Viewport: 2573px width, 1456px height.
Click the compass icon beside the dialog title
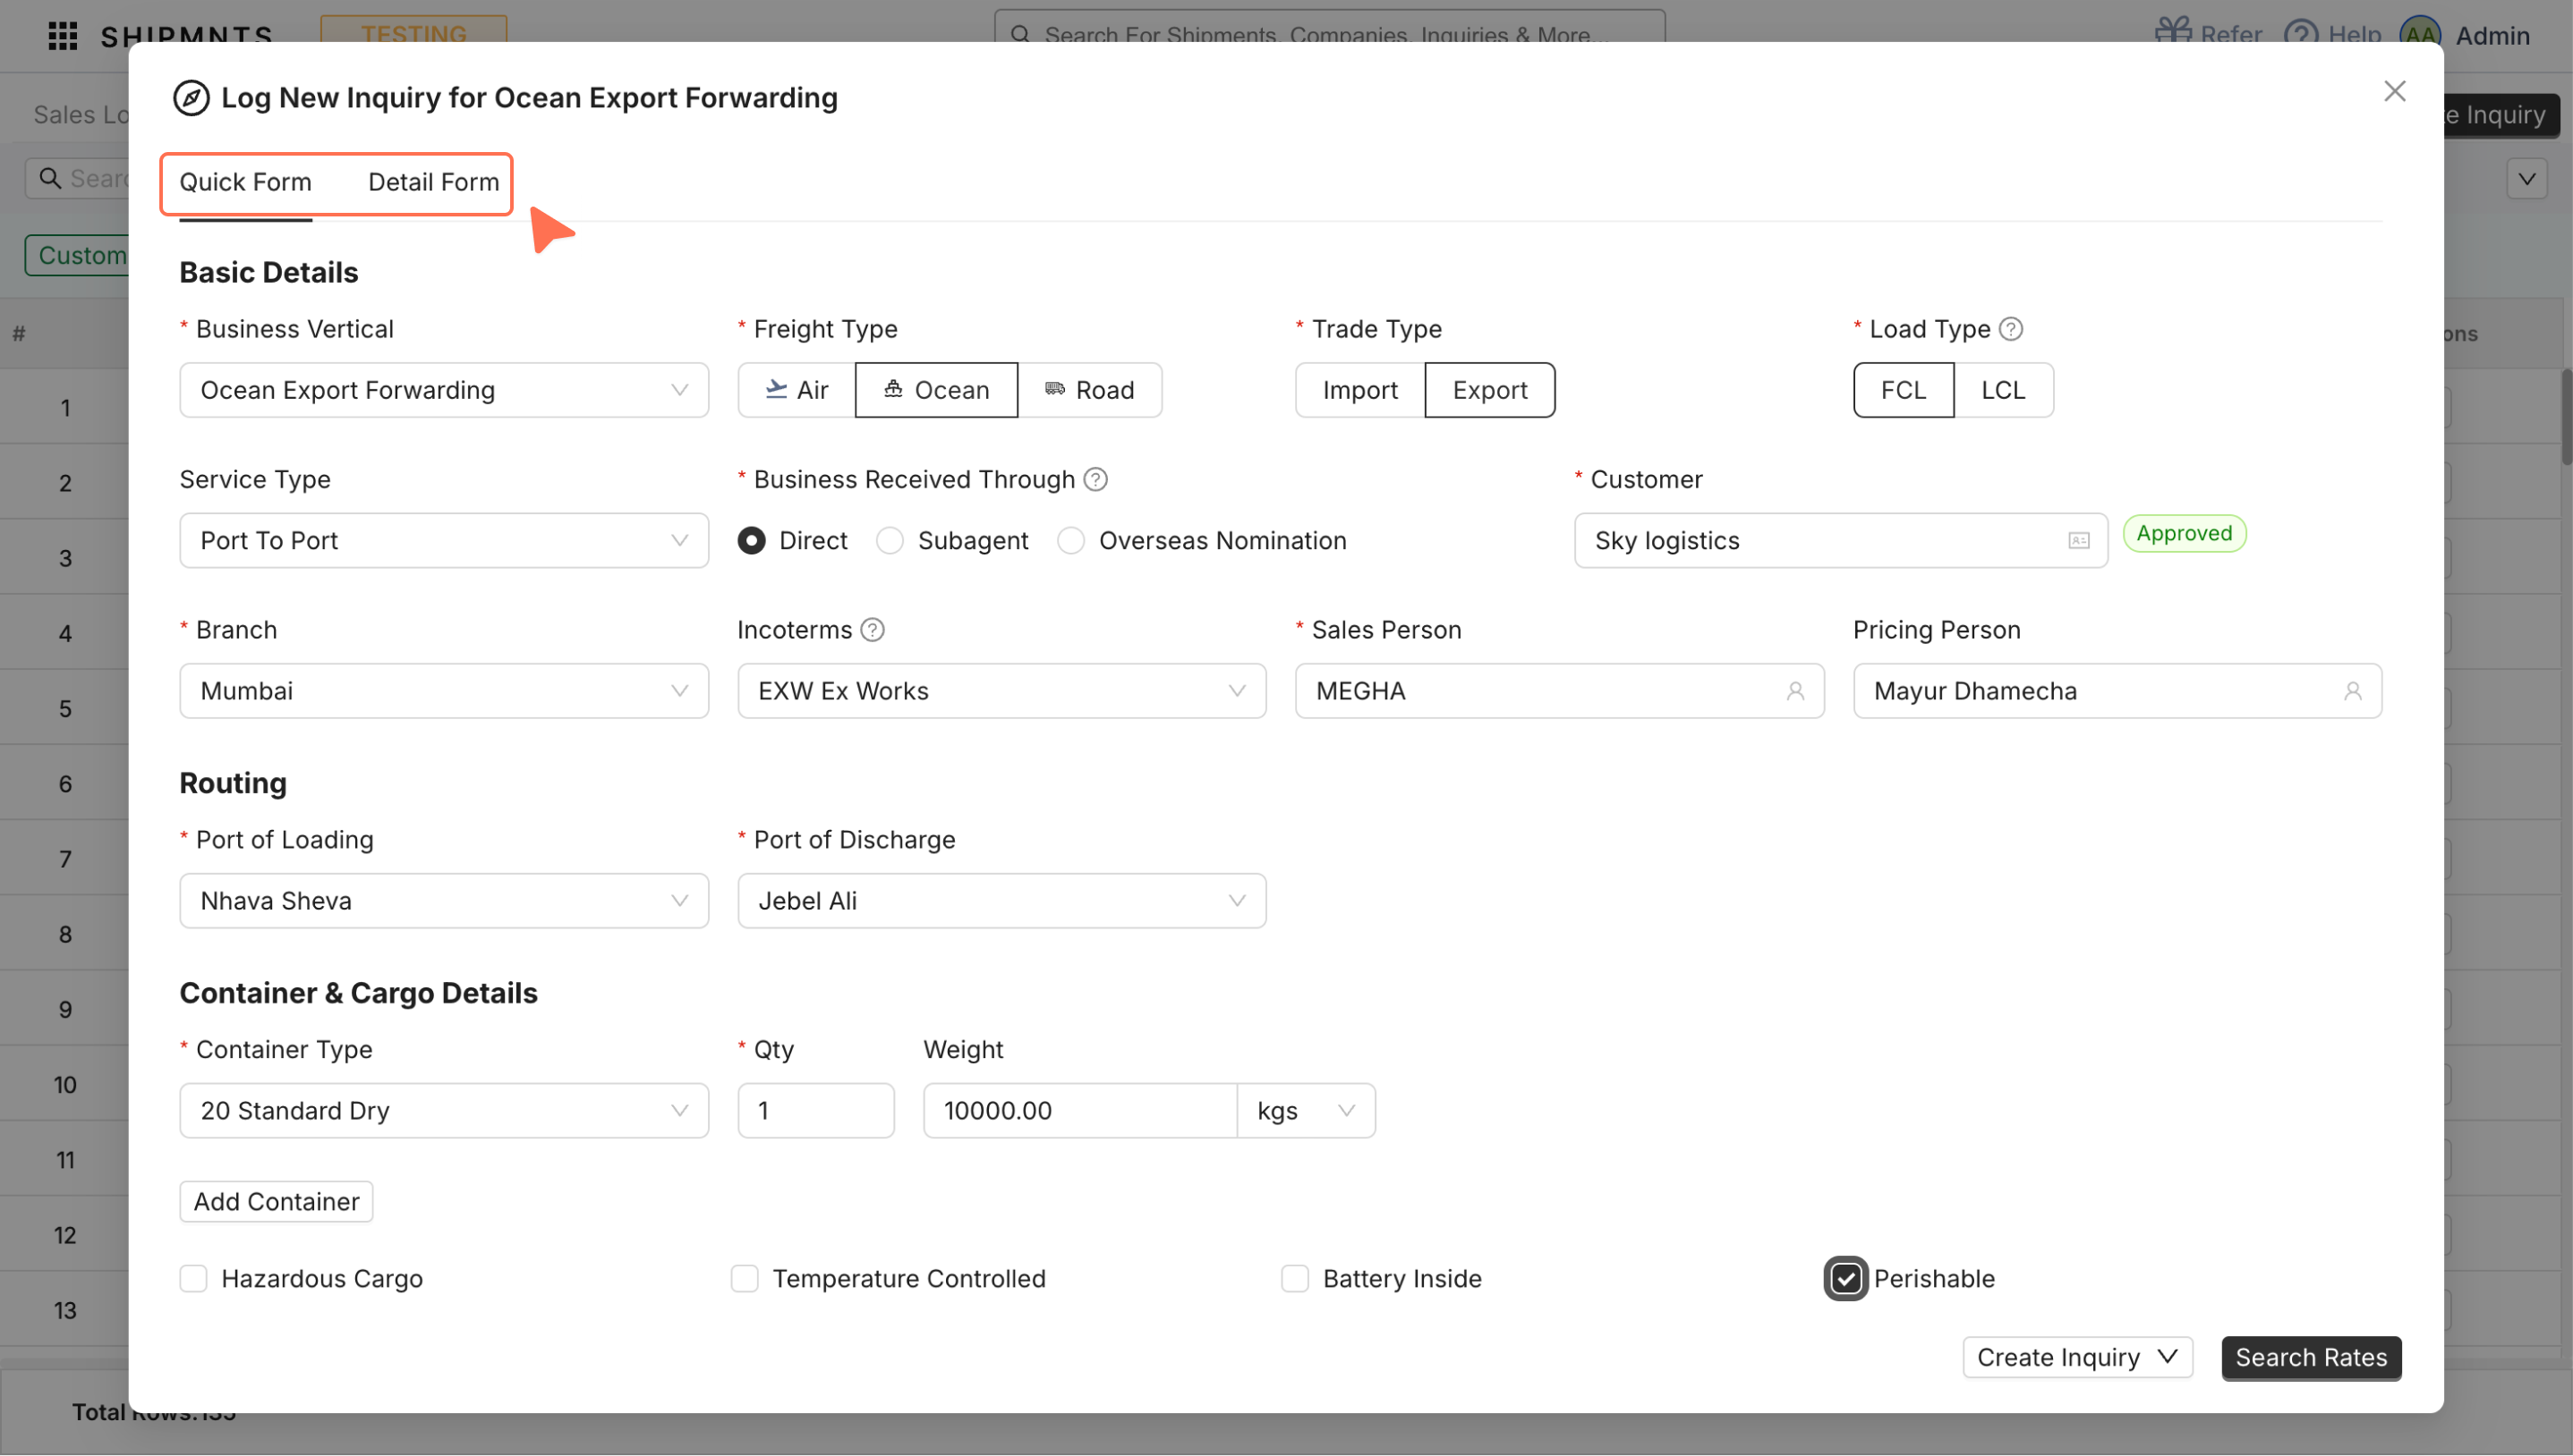tap(192, 98)
